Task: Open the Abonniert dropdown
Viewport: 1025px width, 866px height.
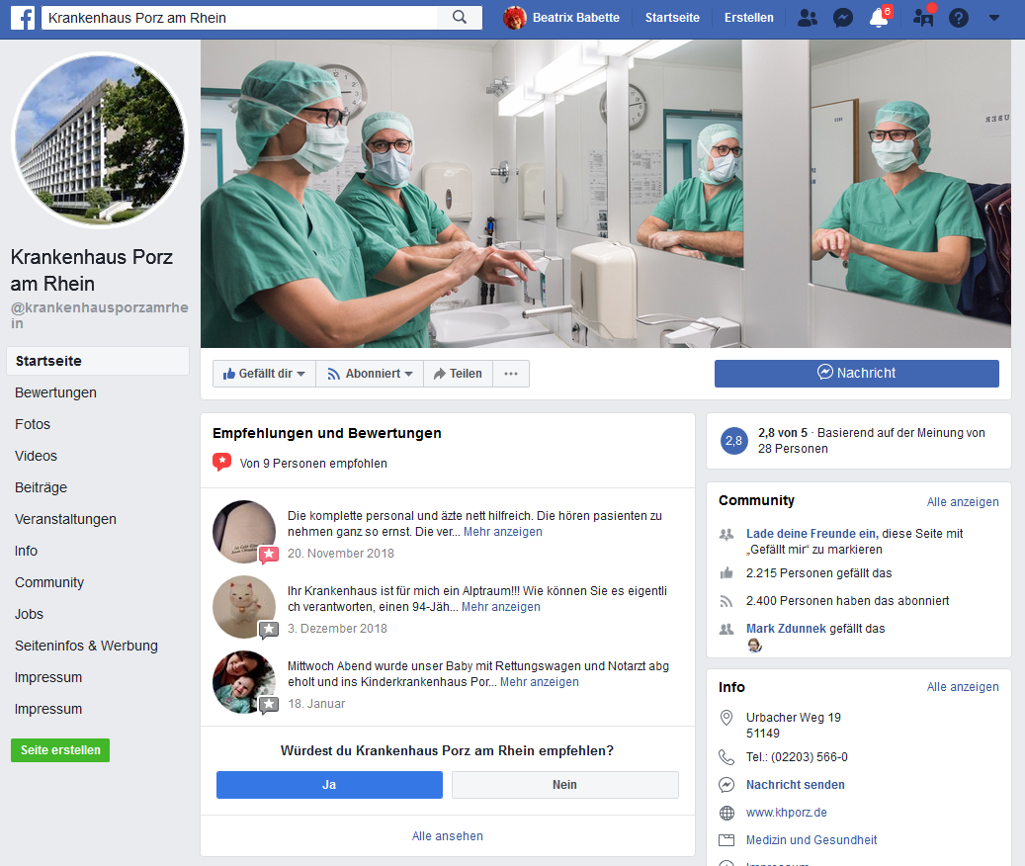Action: click(370, 374)
